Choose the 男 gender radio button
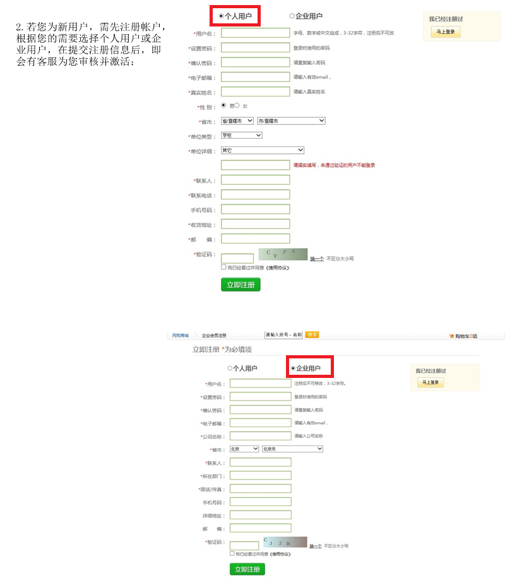Viewport: 505px width, 583px height. 223,105
